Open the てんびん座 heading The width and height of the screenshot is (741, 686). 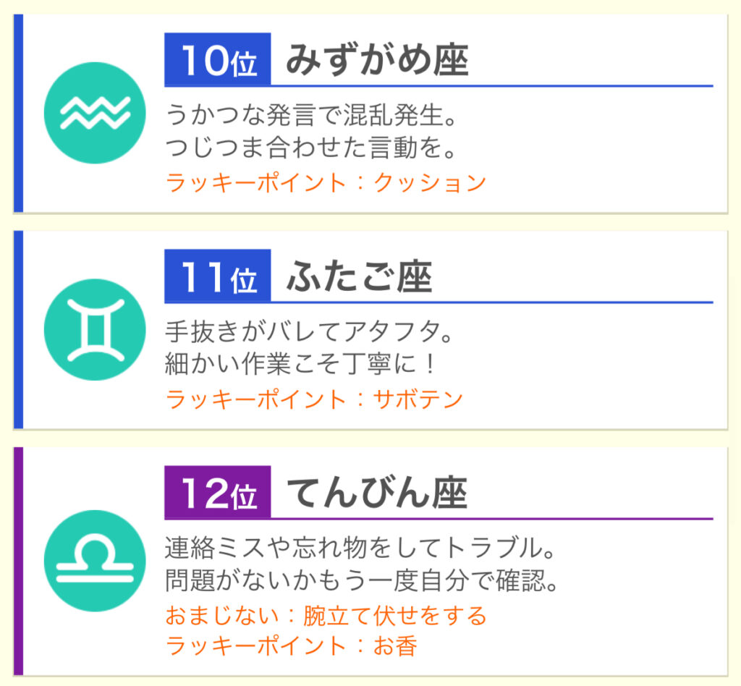pyautogui.click(x=377, y=493)
